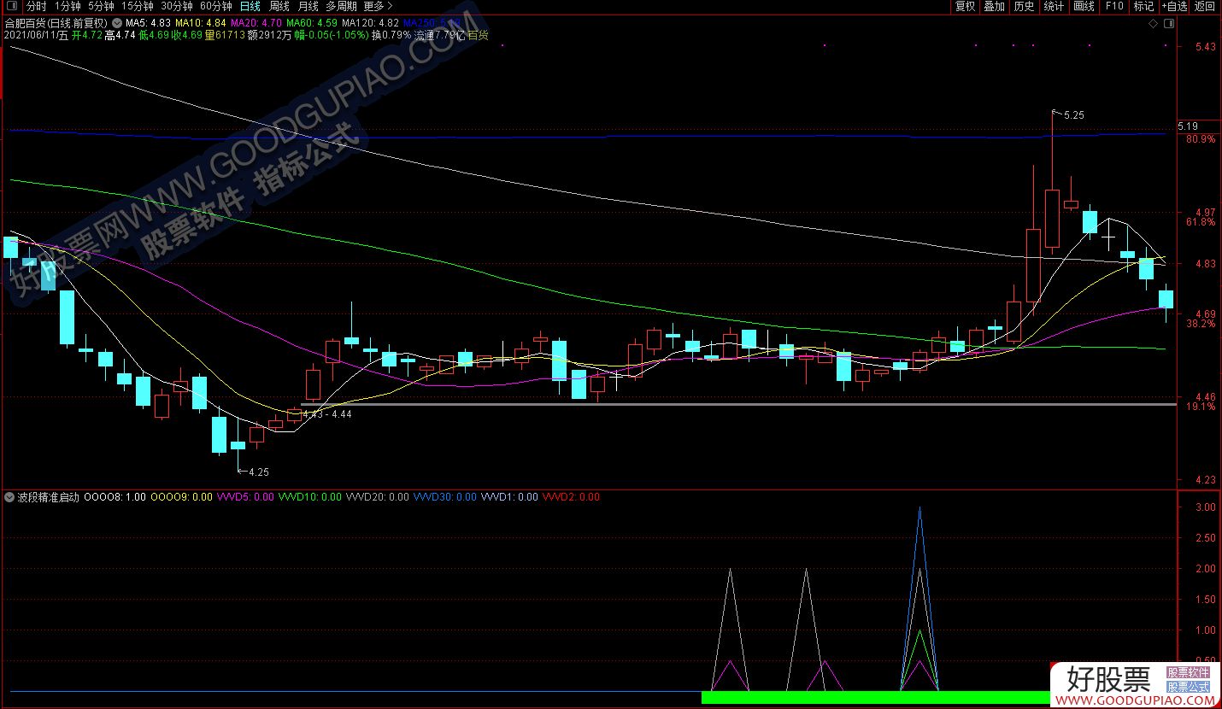Open the 历史 history button

click(1024, 6)
